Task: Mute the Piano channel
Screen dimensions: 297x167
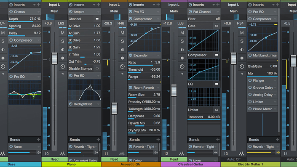Action: 62,33
